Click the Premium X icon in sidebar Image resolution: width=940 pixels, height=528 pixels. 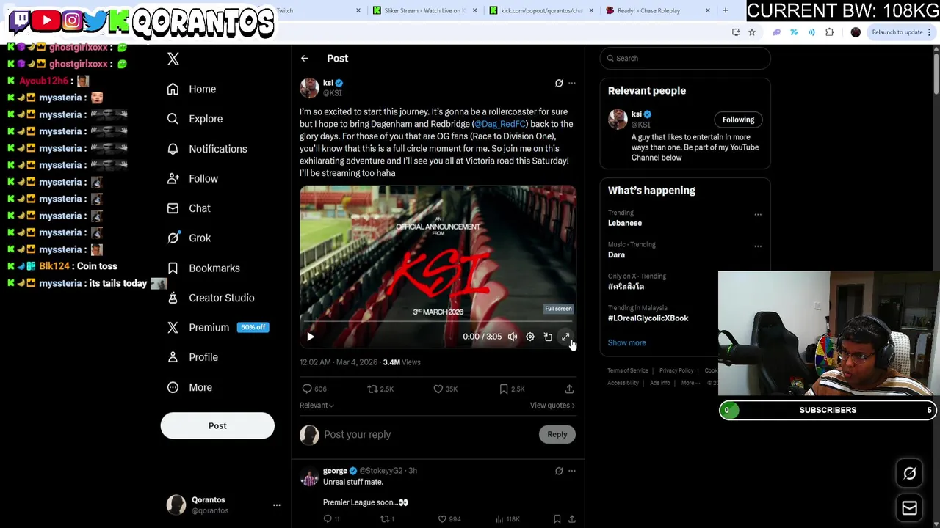[173, 328]
